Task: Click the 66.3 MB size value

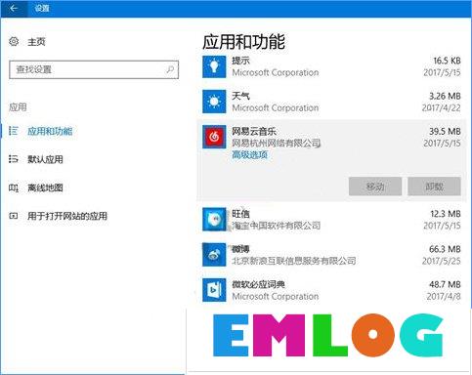Action: point(445,249)
